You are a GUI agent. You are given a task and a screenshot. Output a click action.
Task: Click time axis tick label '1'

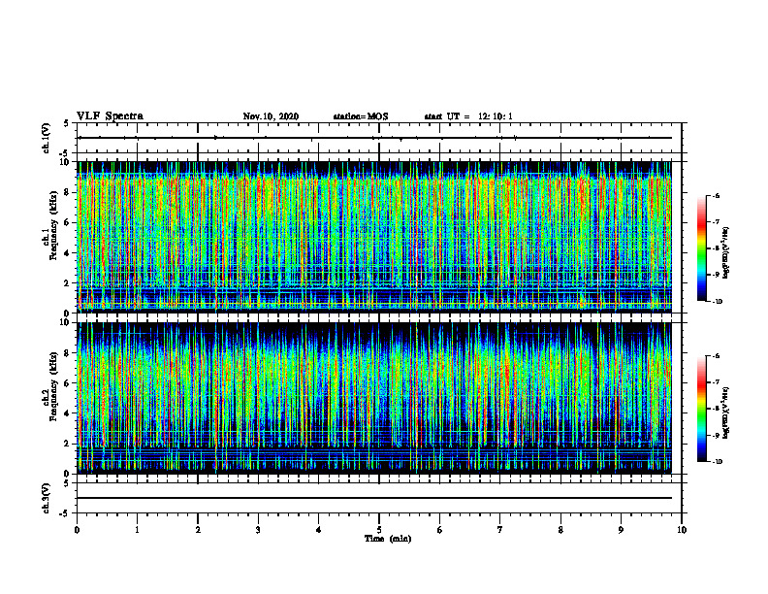click(x=137, y=530)
